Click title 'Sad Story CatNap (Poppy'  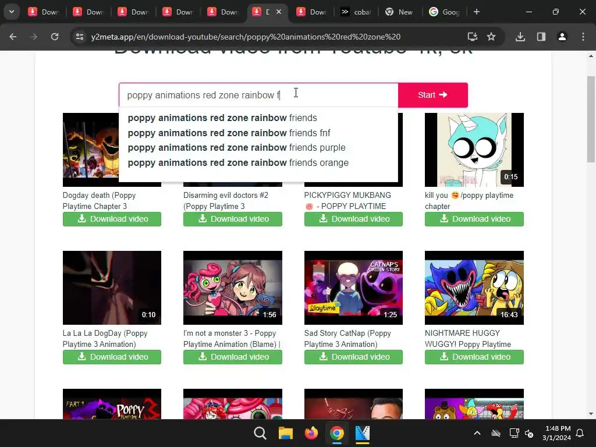pyautogui.click(x=347, y=334)
